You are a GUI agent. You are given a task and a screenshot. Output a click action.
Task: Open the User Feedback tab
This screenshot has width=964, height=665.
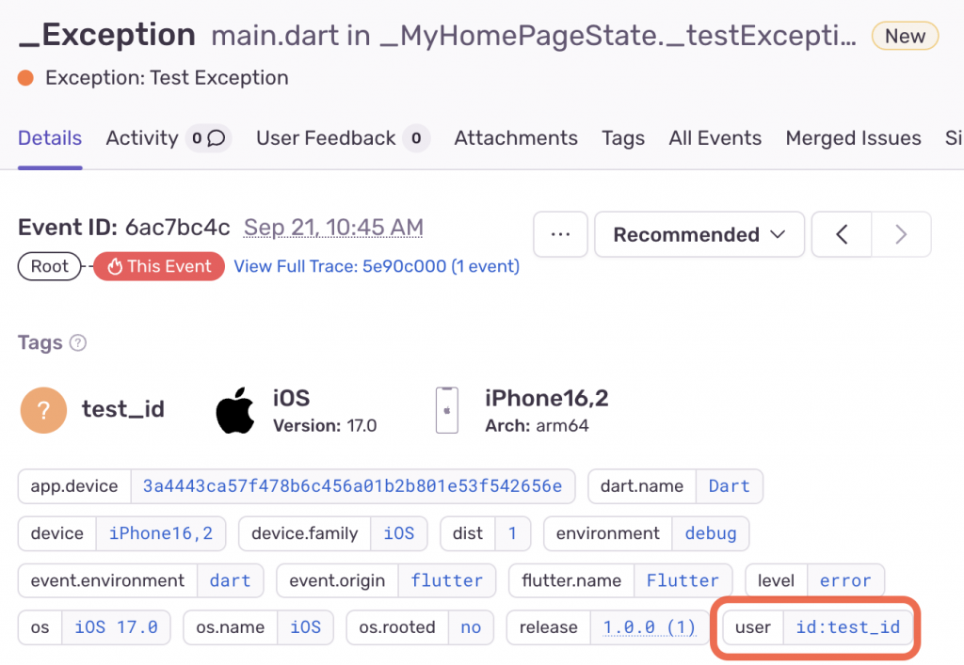coord(326,138)
